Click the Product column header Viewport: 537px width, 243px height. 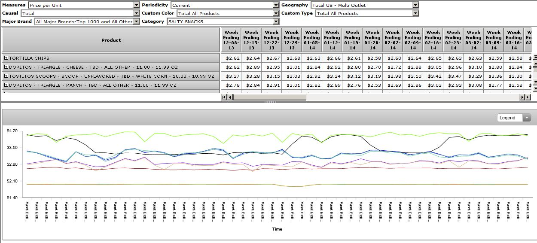(111, 40)
